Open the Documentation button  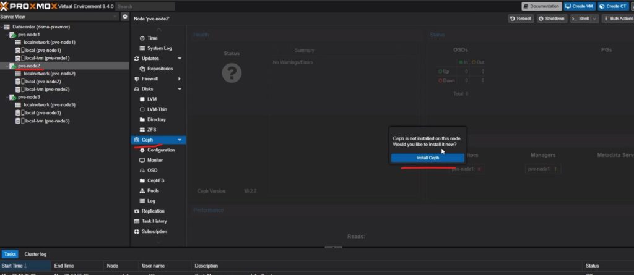(541, 6)
